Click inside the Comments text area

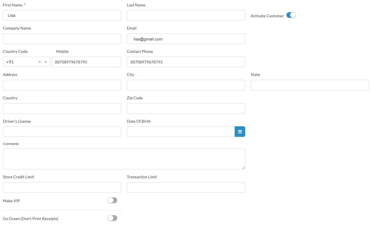pos(124,159)
